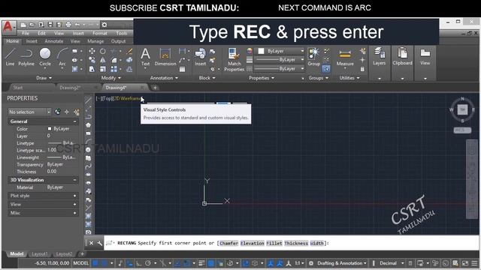The image size is (481, 270).
Task: Close the command line with X icon
Action: tap(91, 243)
